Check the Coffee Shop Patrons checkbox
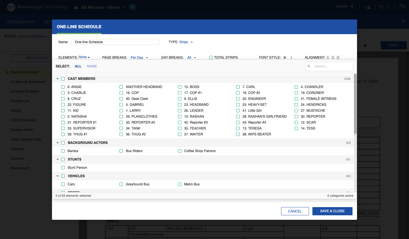 [180, 151]
